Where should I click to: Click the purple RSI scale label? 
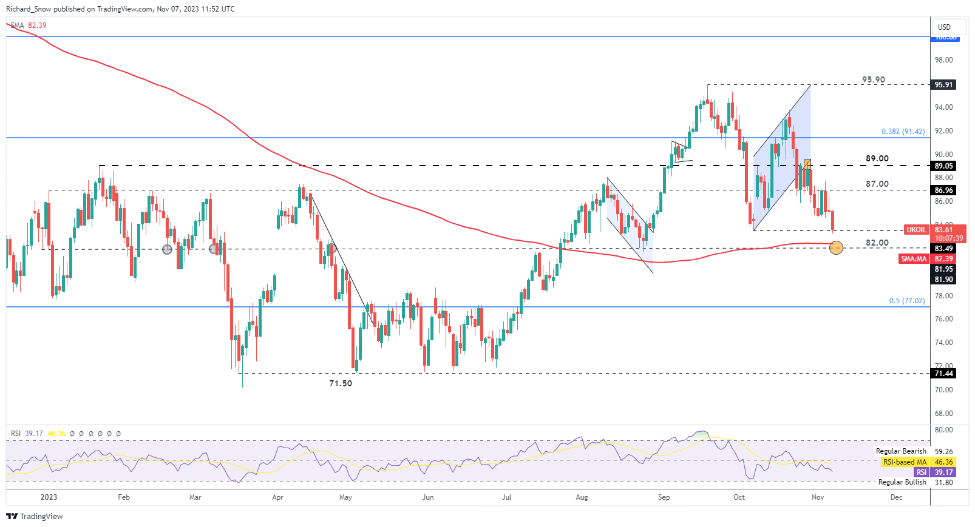(x=922, y=472)
